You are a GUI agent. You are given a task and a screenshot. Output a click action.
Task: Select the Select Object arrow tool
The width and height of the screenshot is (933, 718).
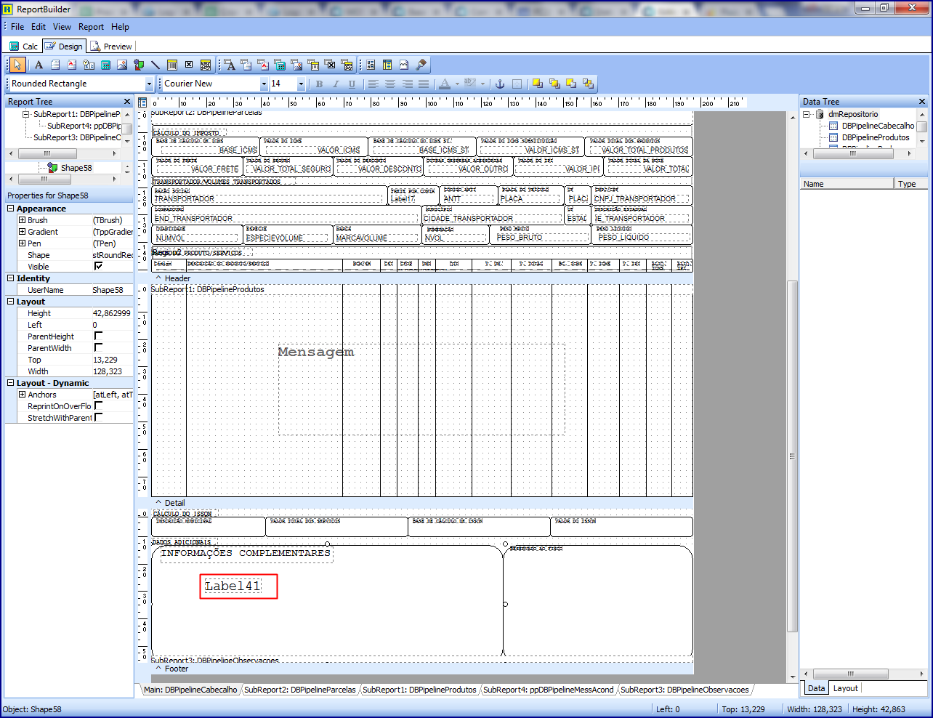[17, 65]
